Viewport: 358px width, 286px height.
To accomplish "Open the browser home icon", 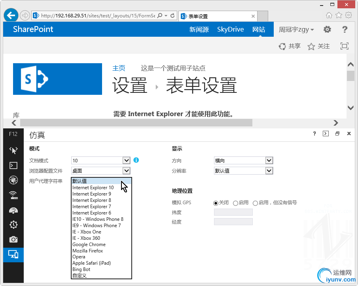I will tap(329, 15).
